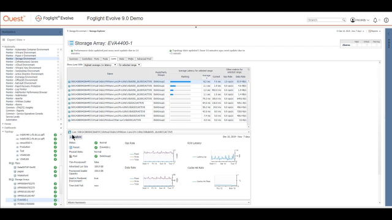Open Monitor - Apache bookmark
Screen dimensions: 392x220
[x=14, y=98]
